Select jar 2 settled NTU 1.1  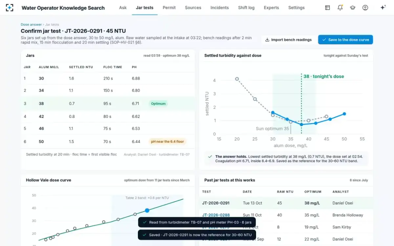[71, 91]
